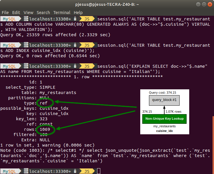The width and height of the screenshot is (214, 174).
Task: Open the File menu
Action: click(x=5, y=13)
